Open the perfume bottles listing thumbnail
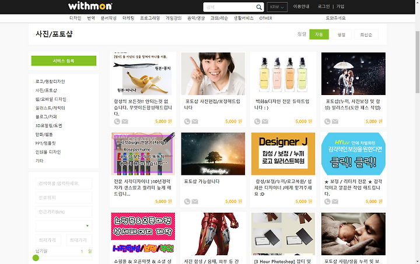 click(x=283, y=73)
